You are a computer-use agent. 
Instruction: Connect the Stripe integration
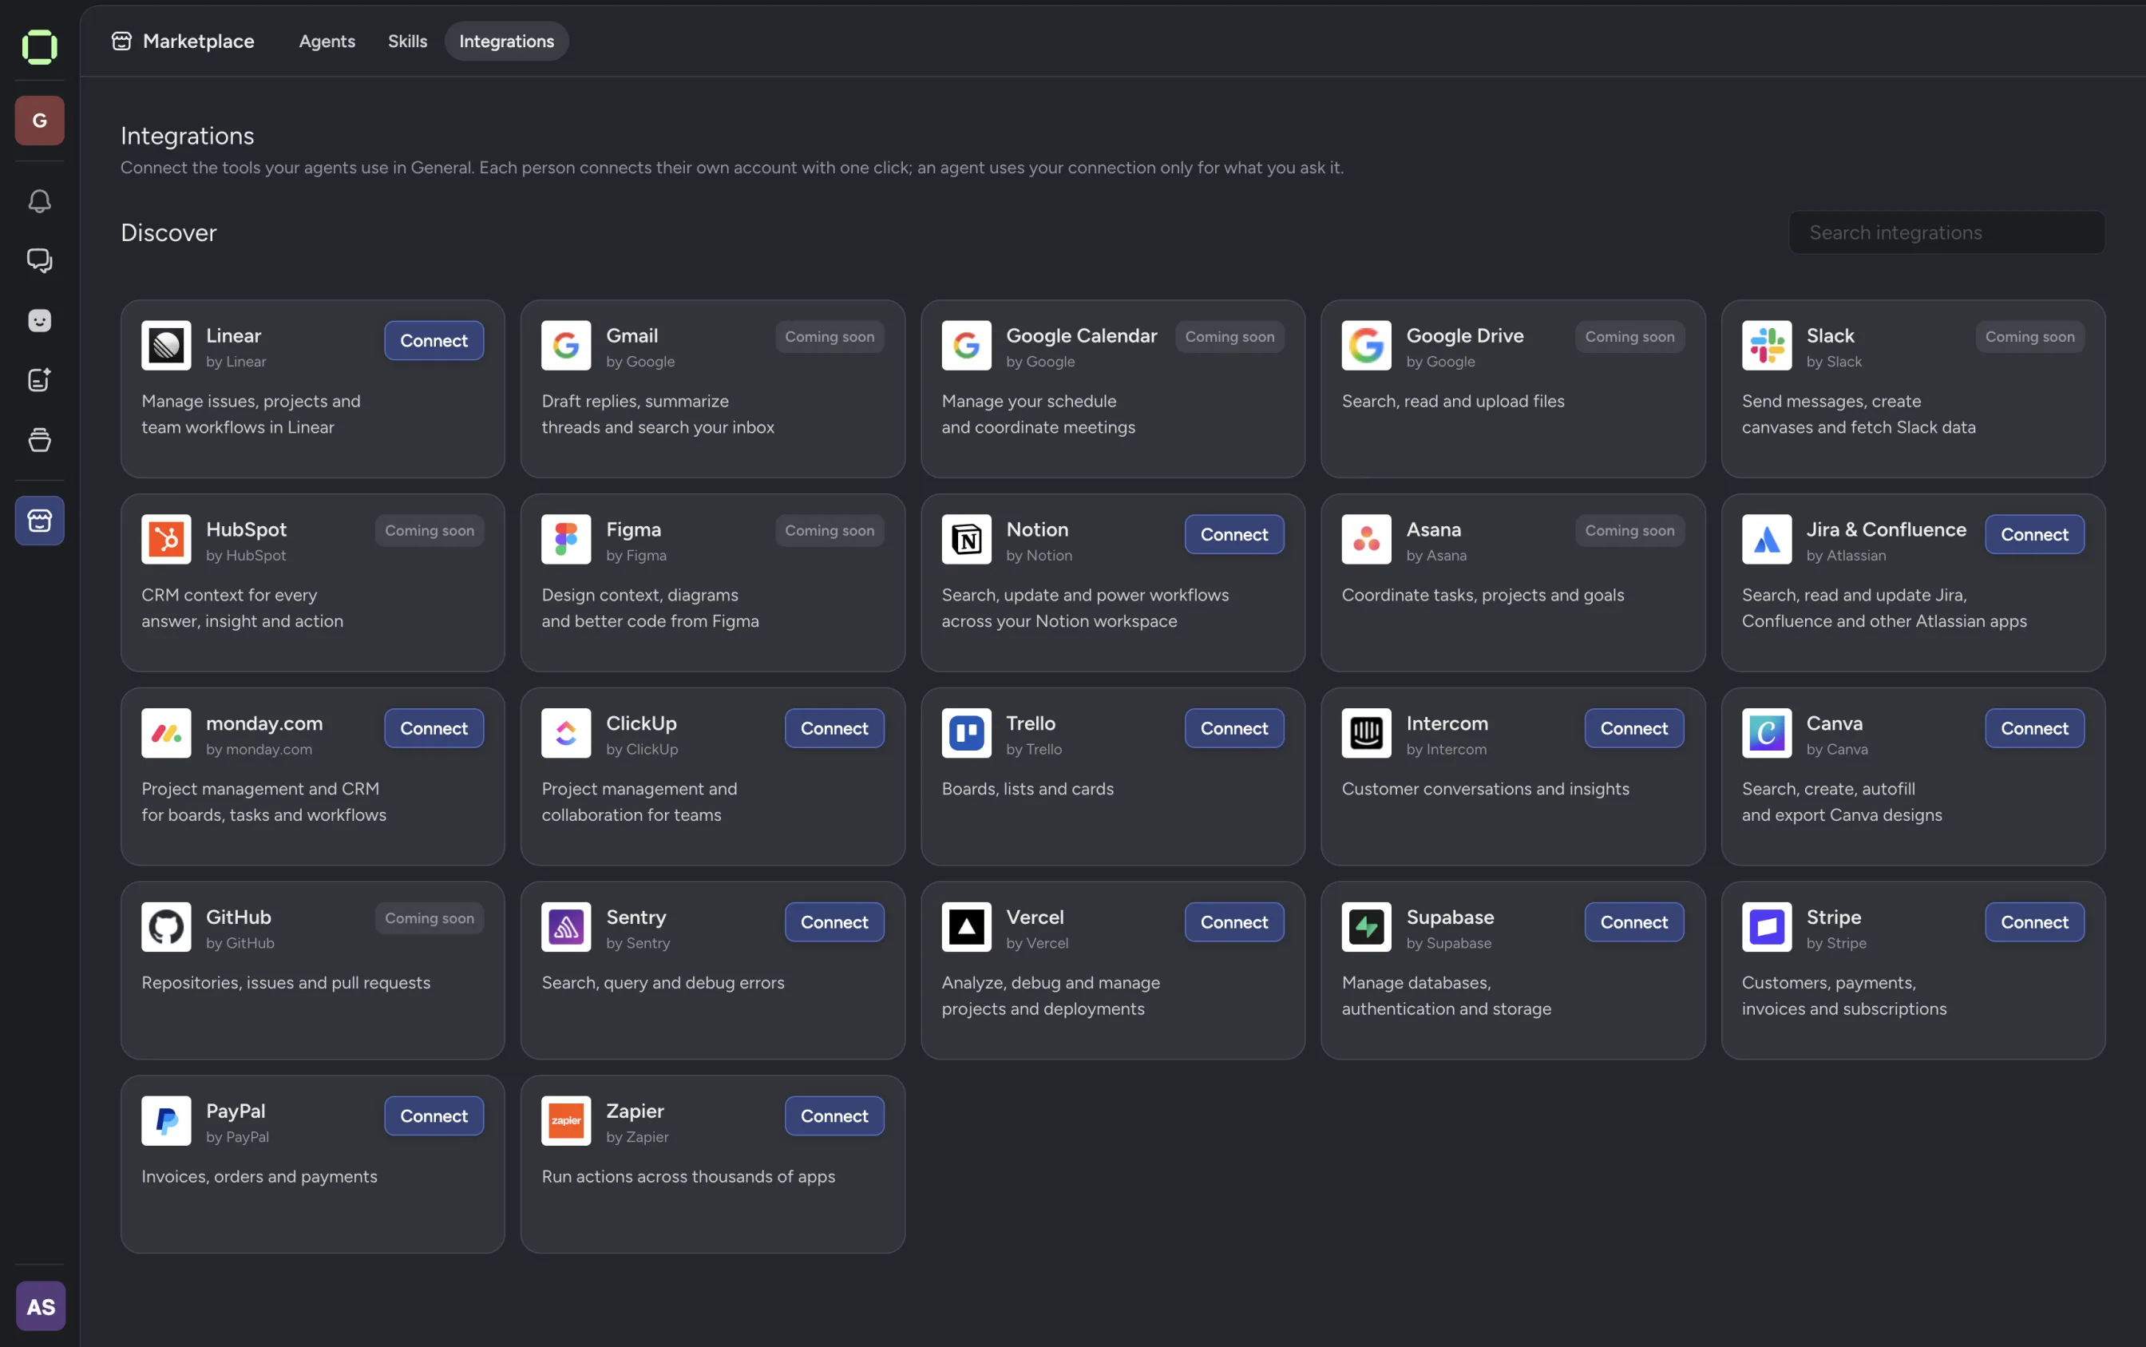(2033, 922)
